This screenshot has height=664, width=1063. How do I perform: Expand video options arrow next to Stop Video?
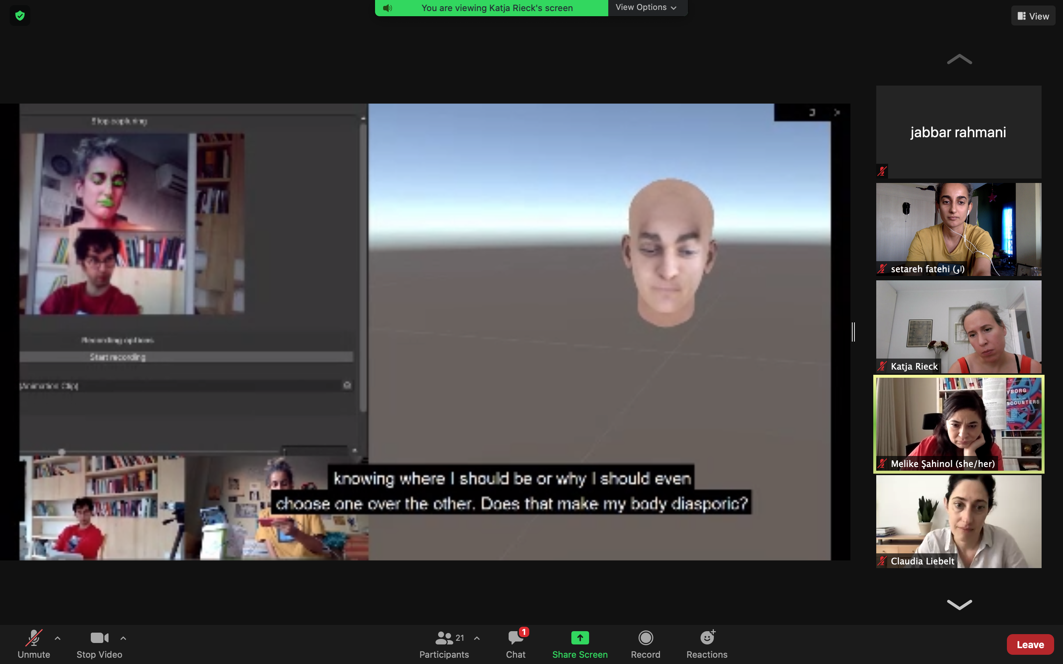pyautogui.click(x=123, y=638)
